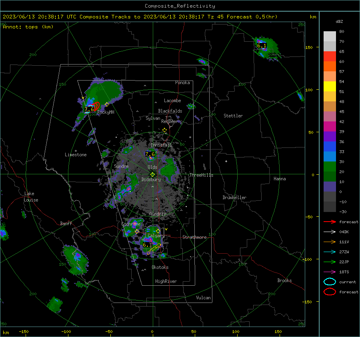Click the RockyMH location label
This screenshot has width=360, height=337.
tap(106, 112)
